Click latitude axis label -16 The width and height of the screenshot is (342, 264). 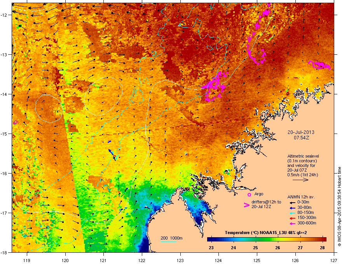pyautogui.click(x=4, y=174)
